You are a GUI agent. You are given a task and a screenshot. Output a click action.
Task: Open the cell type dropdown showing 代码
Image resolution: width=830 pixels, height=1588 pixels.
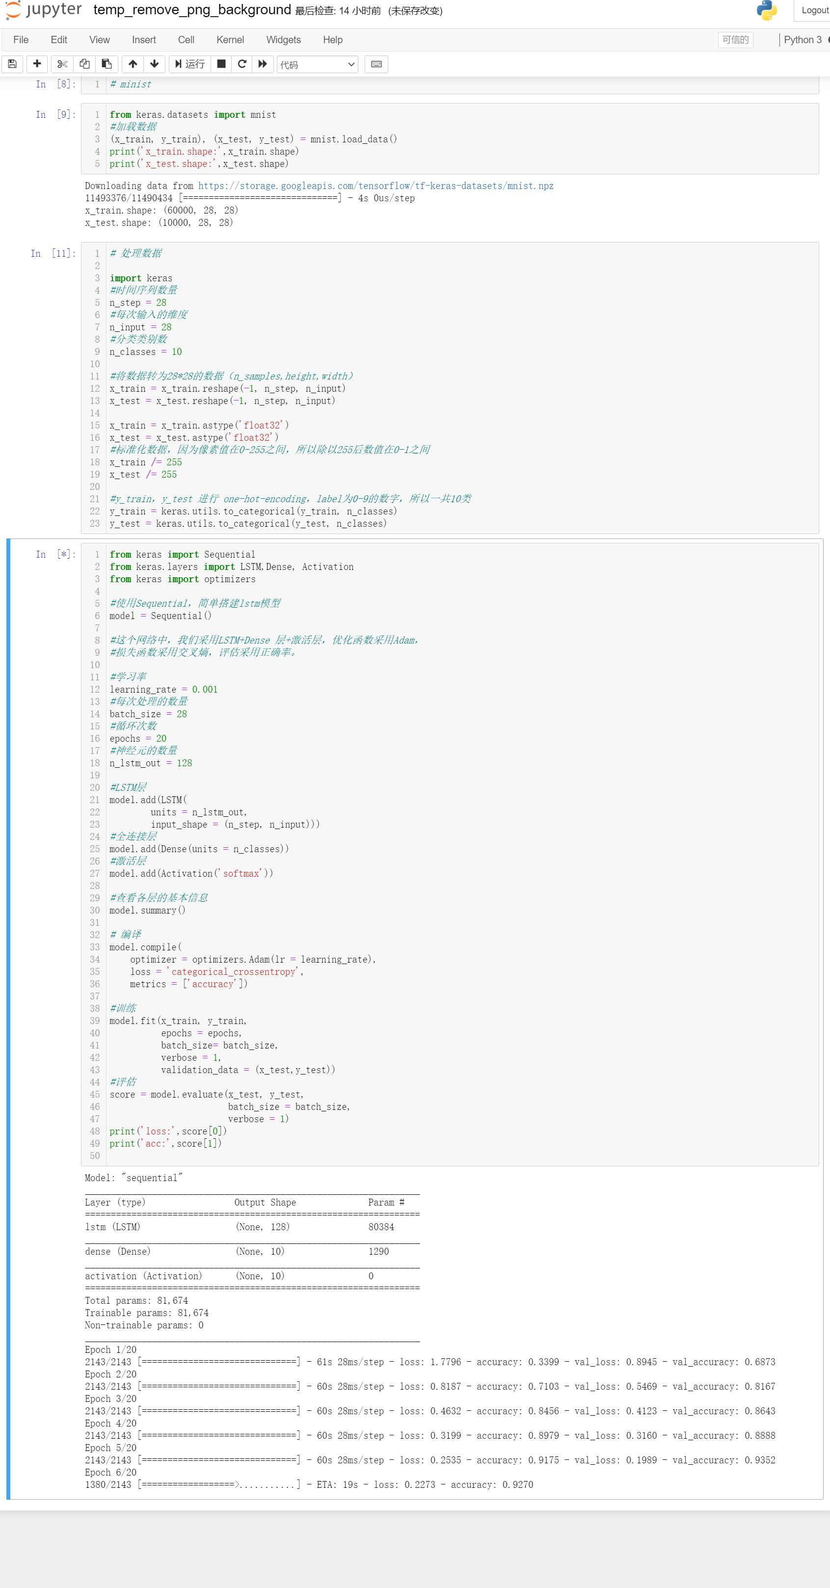(x=318, y=65)
